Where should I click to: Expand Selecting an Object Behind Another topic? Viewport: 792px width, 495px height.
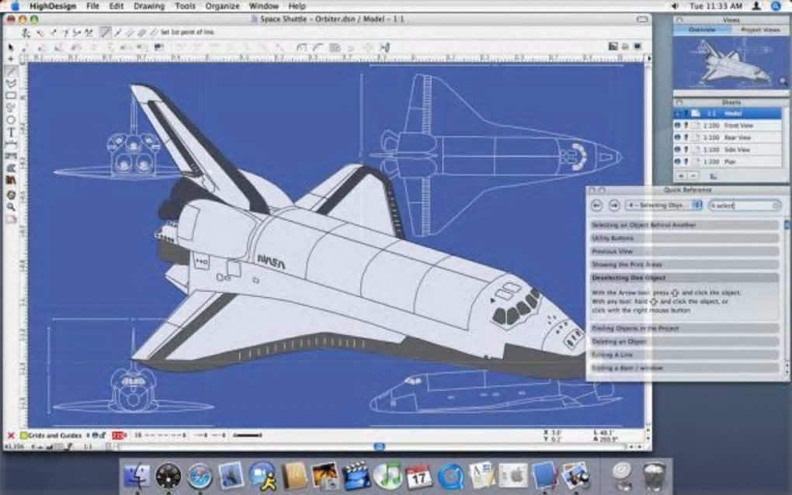pos(684,225)
